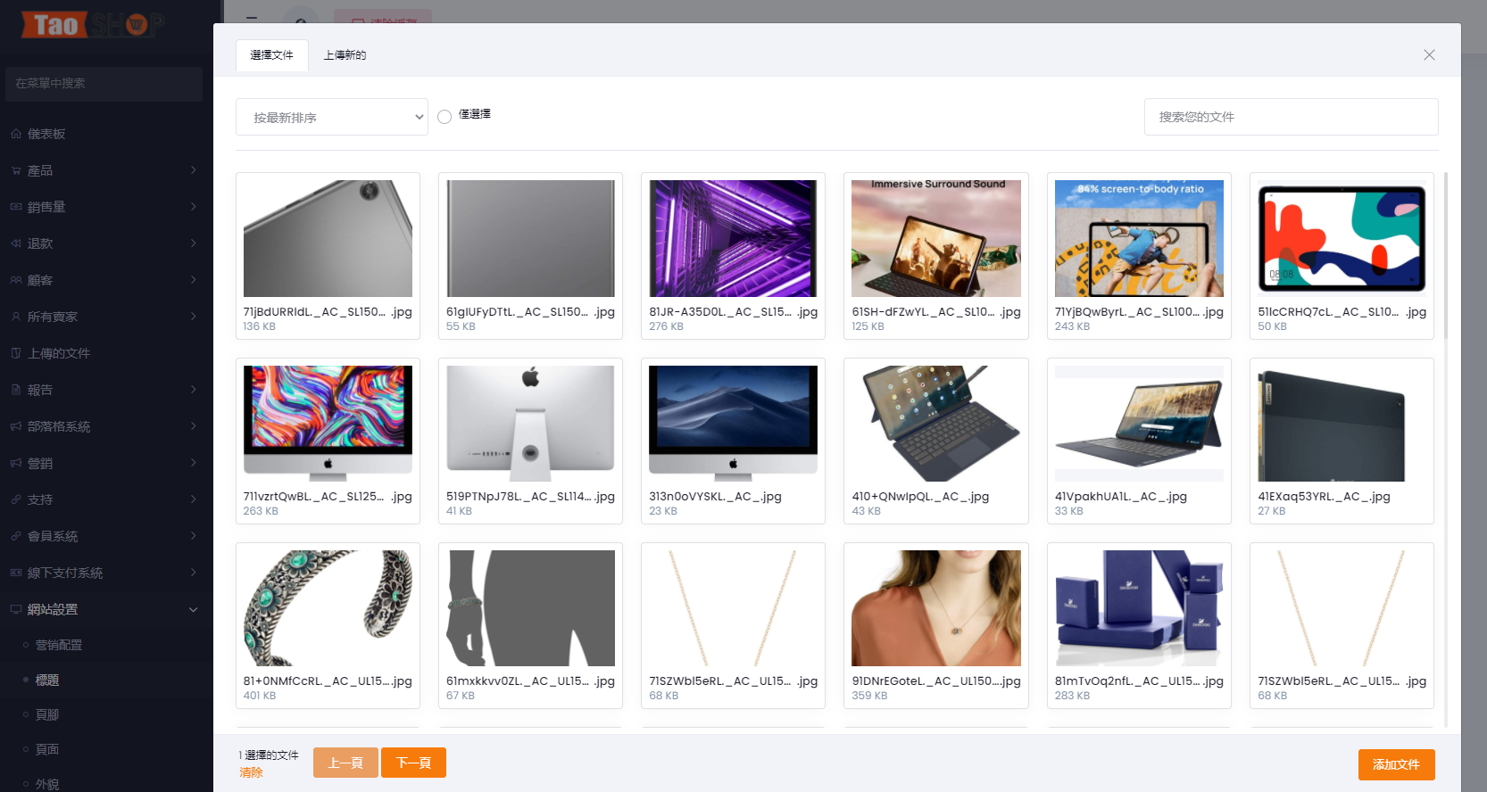Go to previous page with 上一頁
The image size is (1487, 792).
(x=345, y=763)
